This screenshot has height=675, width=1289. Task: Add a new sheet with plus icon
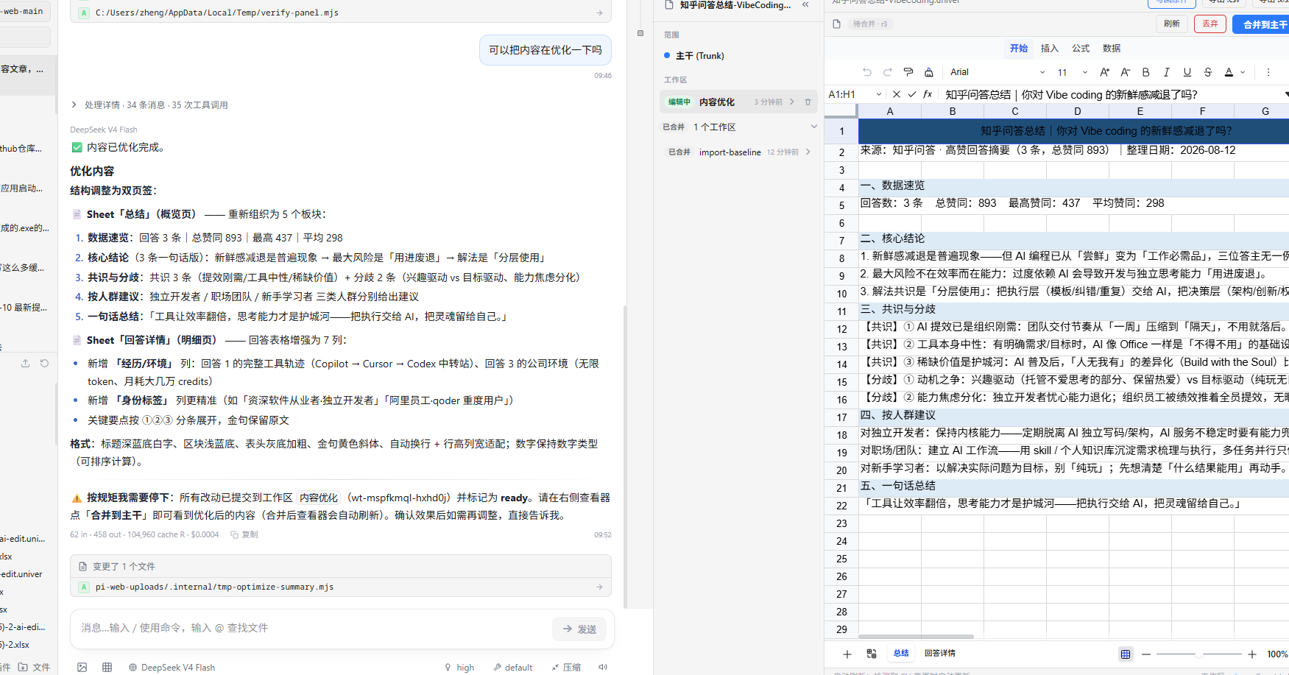coord(847,654)
